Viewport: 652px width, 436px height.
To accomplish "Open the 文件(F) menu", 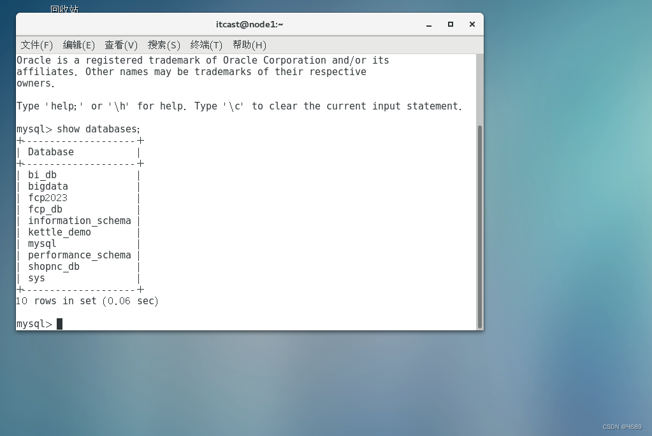I will coord(36,45).
